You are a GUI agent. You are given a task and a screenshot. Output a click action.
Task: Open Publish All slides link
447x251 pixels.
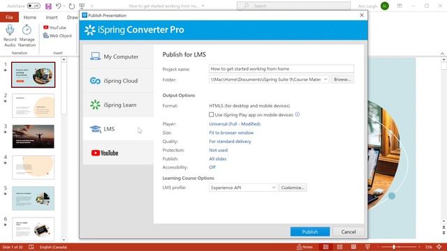pyautogui.click(x=217, y=159)
